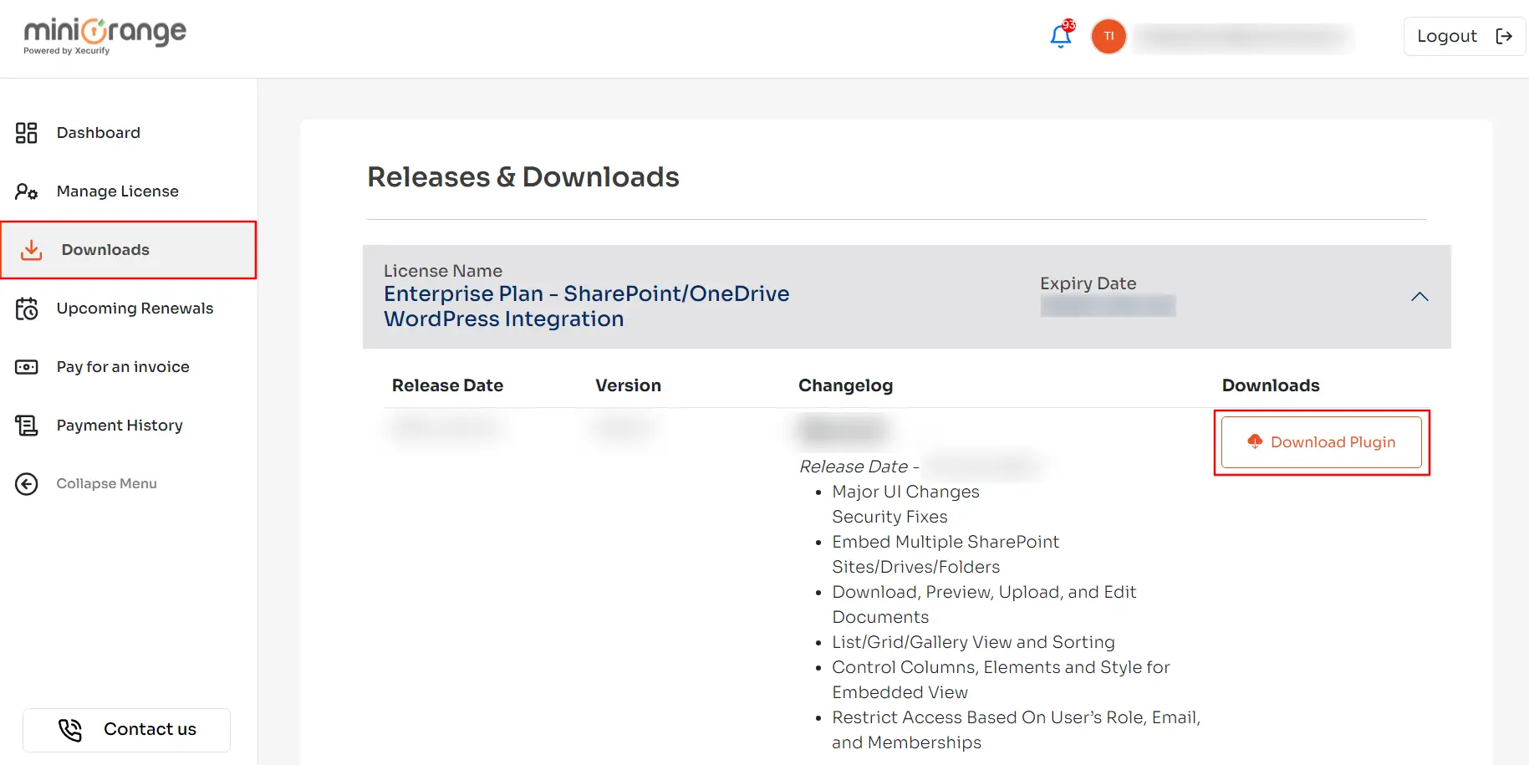Click the logout arrow icon
This screenshot has height=765, width=1529.
1504,36
